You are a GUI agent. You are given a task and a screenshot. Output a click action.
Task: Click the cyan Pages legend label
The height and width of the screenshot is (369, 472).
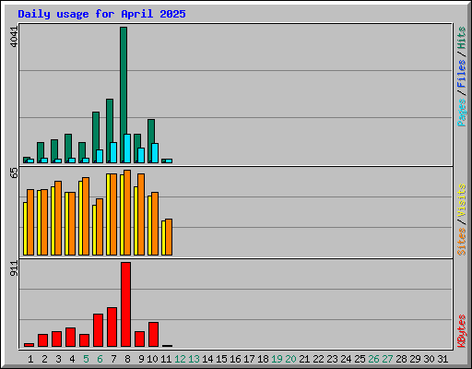pyautogui.click(x=462, y=113)
